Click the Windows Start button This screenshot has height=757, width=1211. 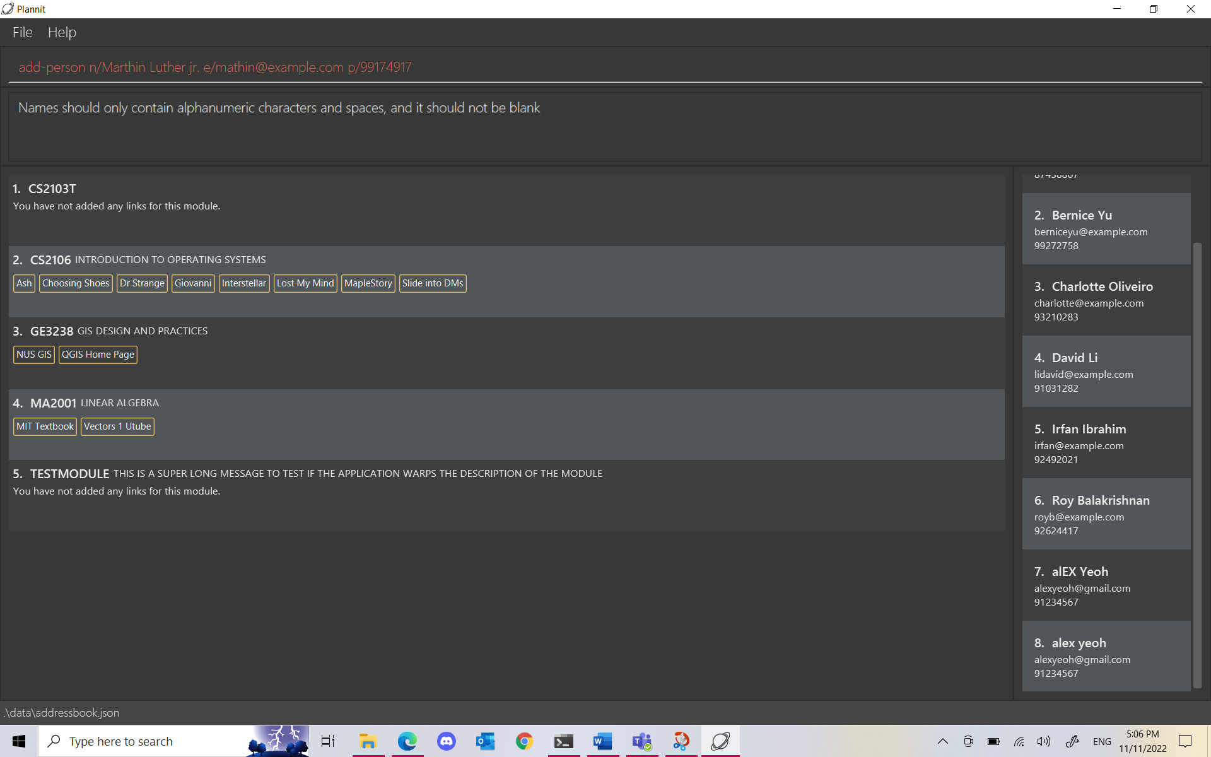19,741
